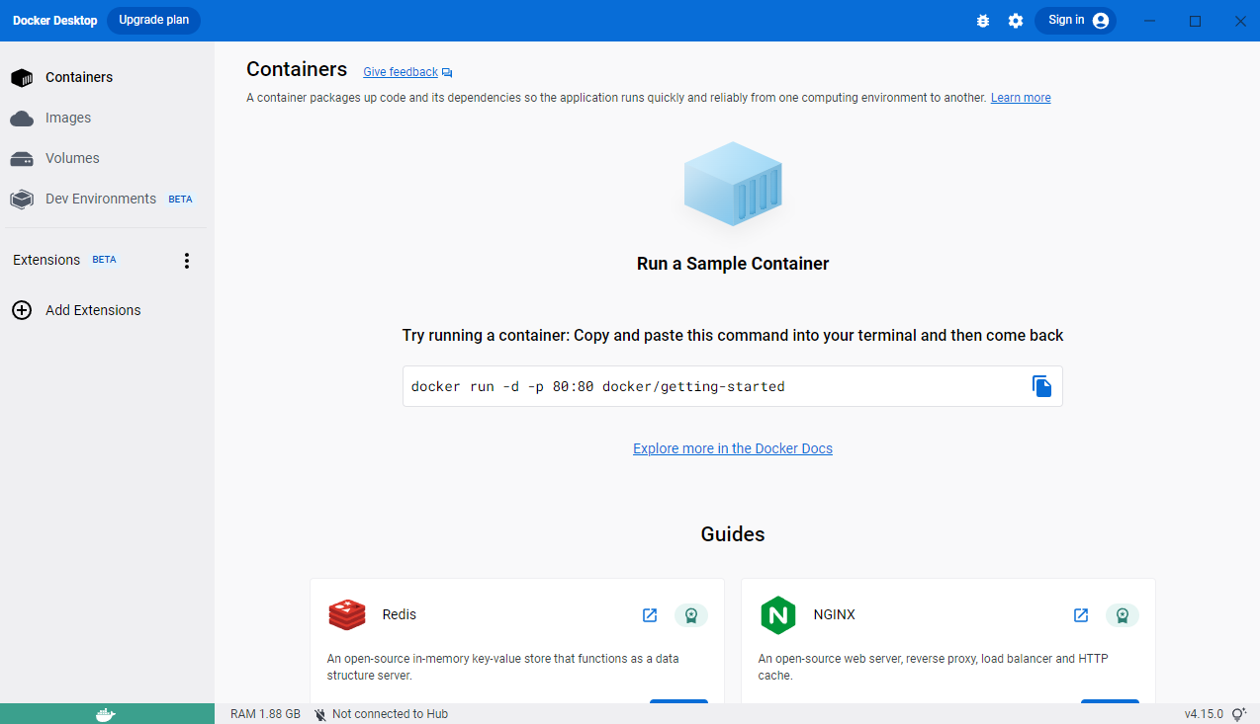Click the Docker whale status icon
This screenshot has height=724, width=1260.
pyautogui.click(x=107, y=714)
